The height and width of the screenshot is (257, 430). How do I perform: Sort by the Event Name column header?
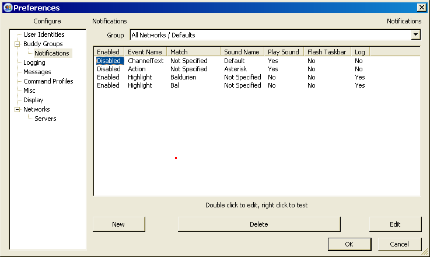[x=145, y=52]
